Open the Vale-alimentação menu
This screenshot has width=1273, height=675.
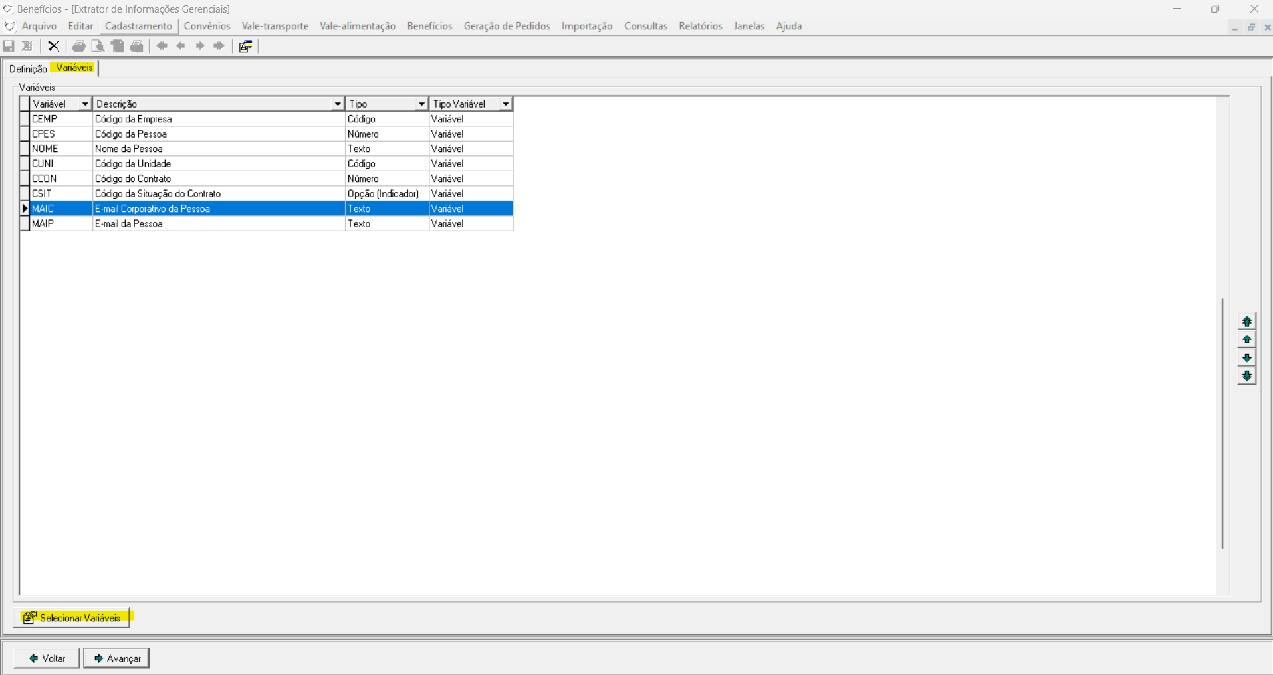click(358, 26)
